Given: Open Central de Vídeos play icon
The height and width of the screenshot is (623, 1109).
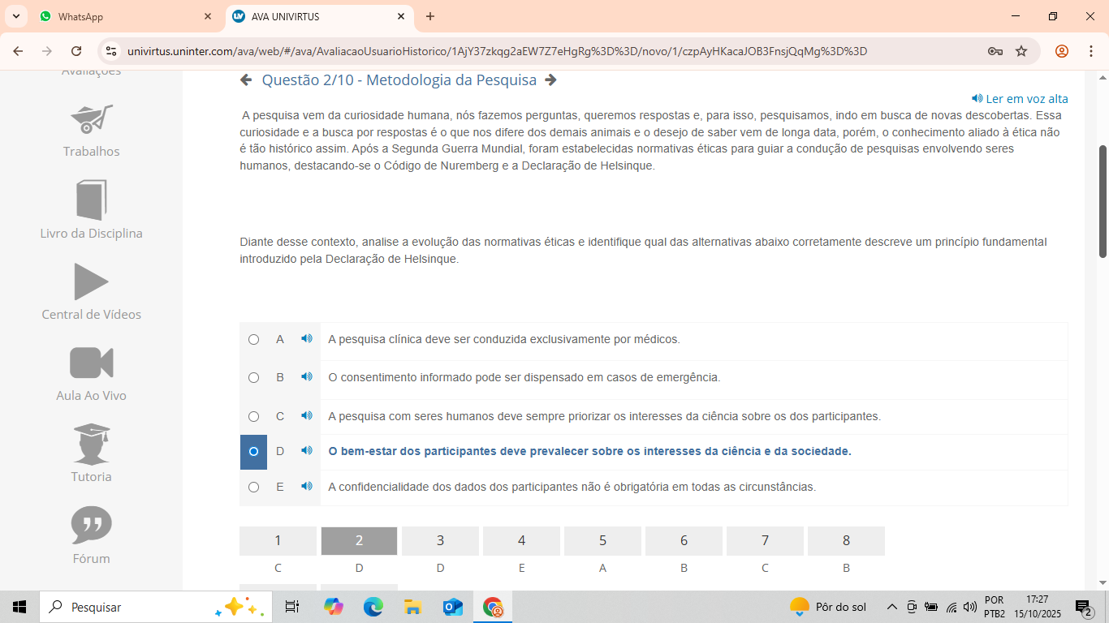Looking at the screenshot, I should 91,281.
